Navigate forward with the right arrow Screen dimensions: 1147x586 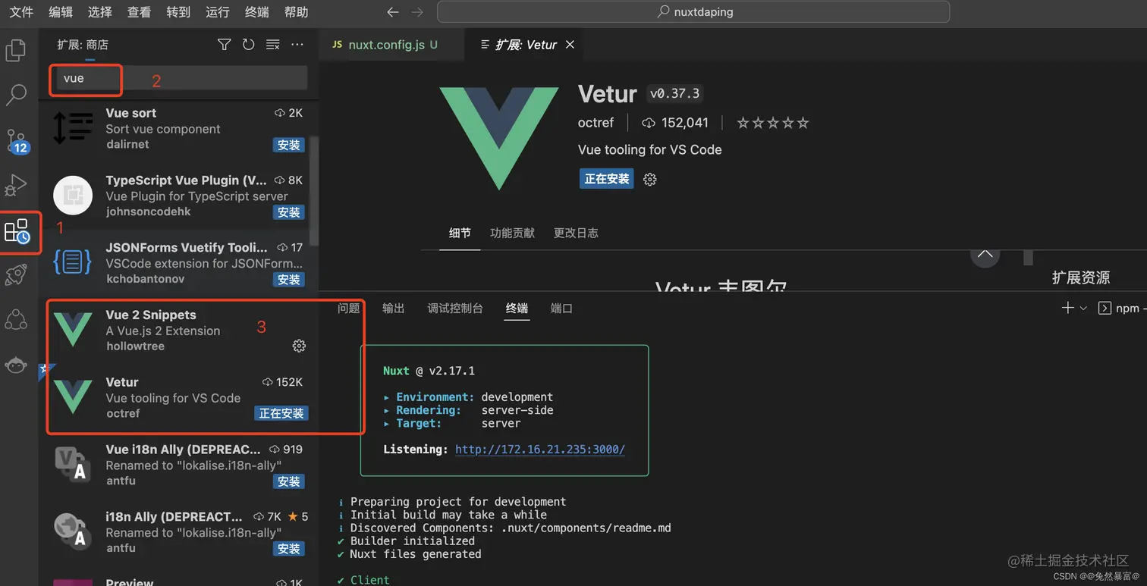point(416,12)
